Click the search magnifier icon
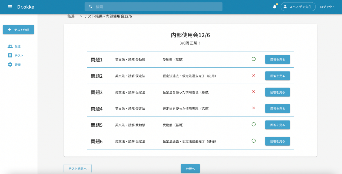 point(91,7)
